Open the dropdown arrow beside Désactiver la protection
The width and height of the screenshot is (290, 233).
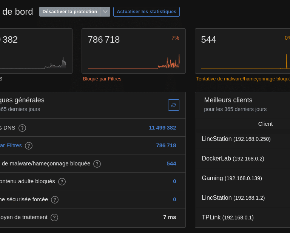(105, 12)
